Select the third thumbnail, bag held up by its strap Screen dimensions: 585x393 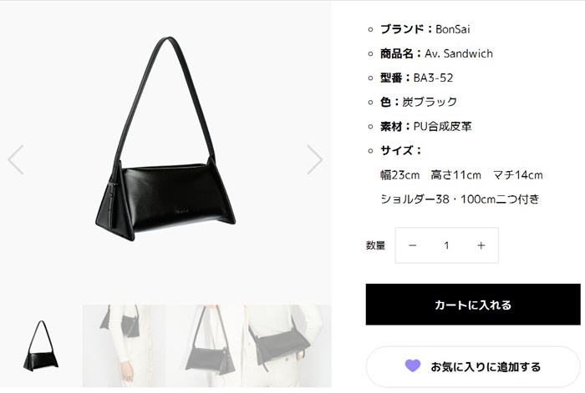click(x=206, y=346)
